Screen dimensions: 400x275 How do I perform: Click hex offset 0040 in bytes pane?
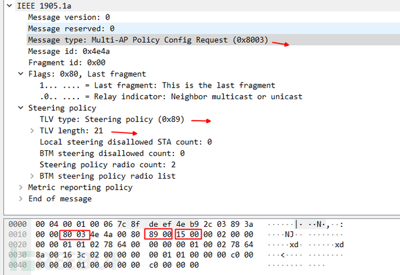(17, 265)
